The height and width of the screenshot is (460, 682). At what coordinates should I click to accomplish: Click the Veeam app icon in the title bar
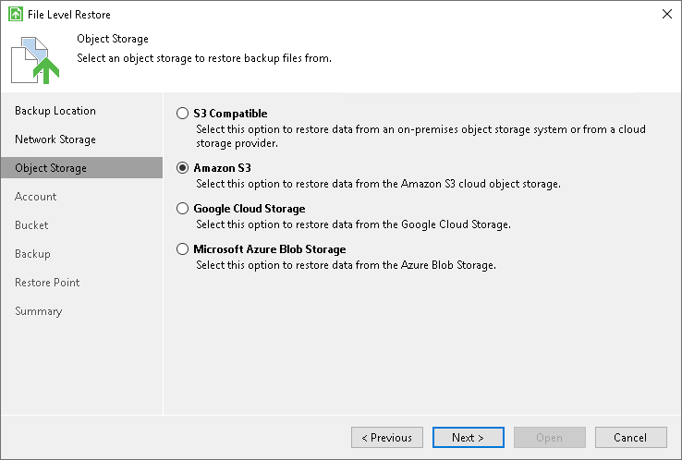(16, 14)
